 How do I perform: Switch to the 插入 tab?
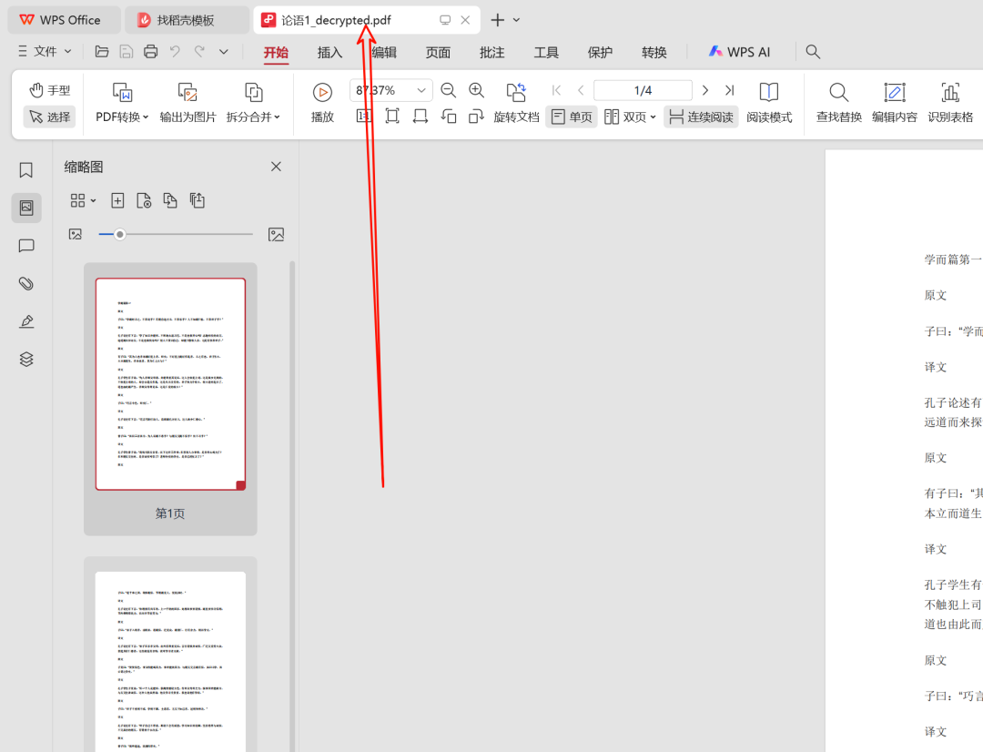click(x=329, y=53)
